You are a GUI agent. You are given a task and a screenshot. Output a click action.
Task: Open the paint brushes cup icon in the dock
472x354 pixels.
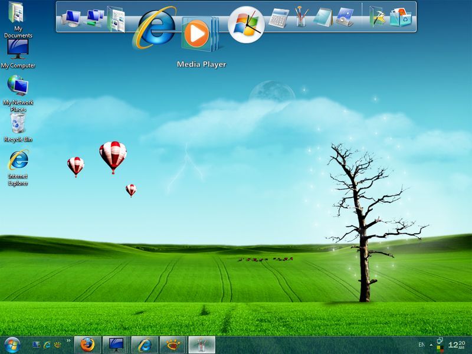301,17
